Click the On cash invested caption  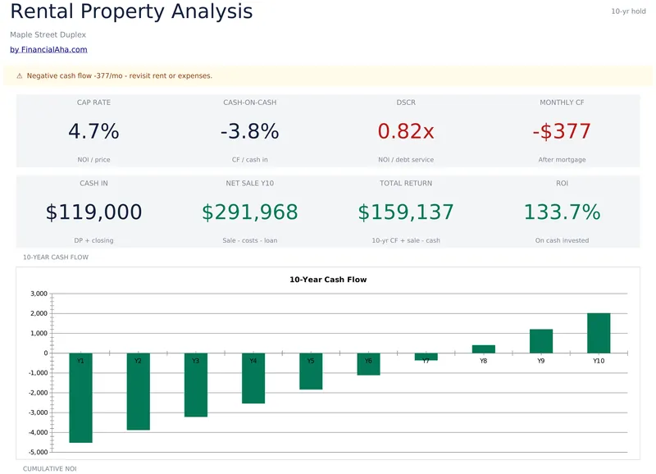point(562,240)
